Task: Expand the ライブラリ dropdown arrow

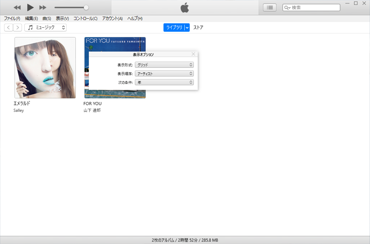Action: coord(187,27)
